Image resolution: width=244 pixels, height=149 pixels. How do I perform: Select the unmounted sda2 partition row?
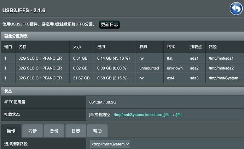point(122,68)
